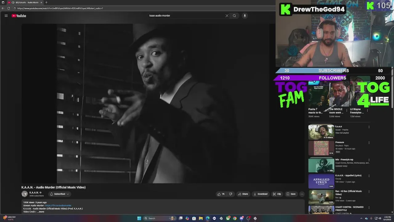Viewport: 394px width, 222px height.
Task: Save the video to a playlist
Action: click(291, 194)
